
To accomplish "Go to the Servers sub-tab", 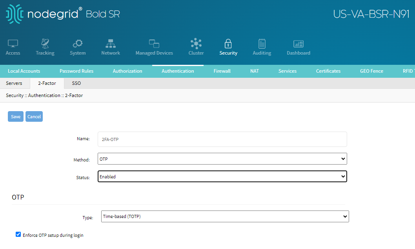I will [14, 83].
